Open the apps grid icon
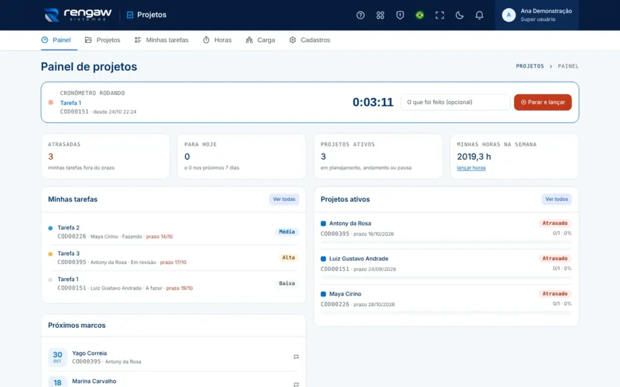 [x=380, y=15]
